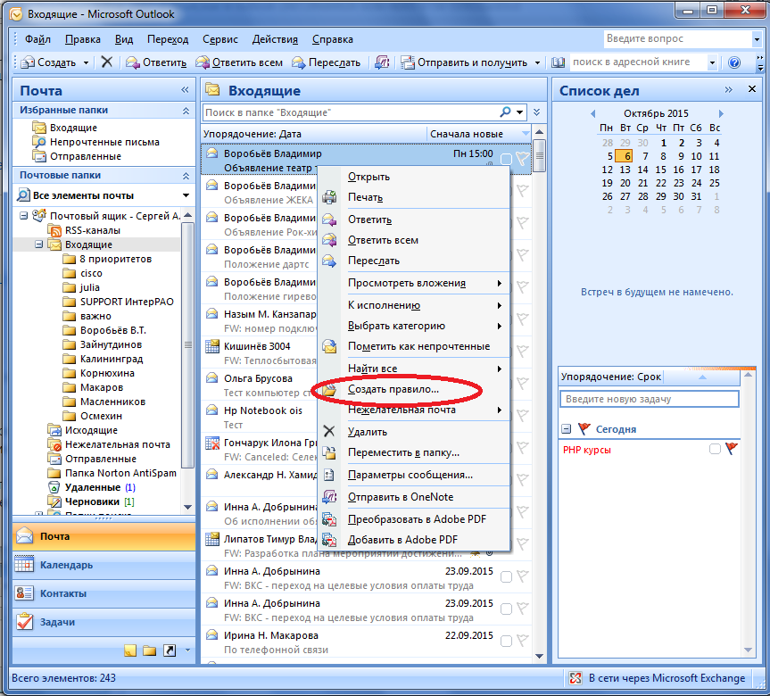Toggle category box of second Инна Добрынина 23.09.2015
Screen dimensions: 770x696
[506, 609]
